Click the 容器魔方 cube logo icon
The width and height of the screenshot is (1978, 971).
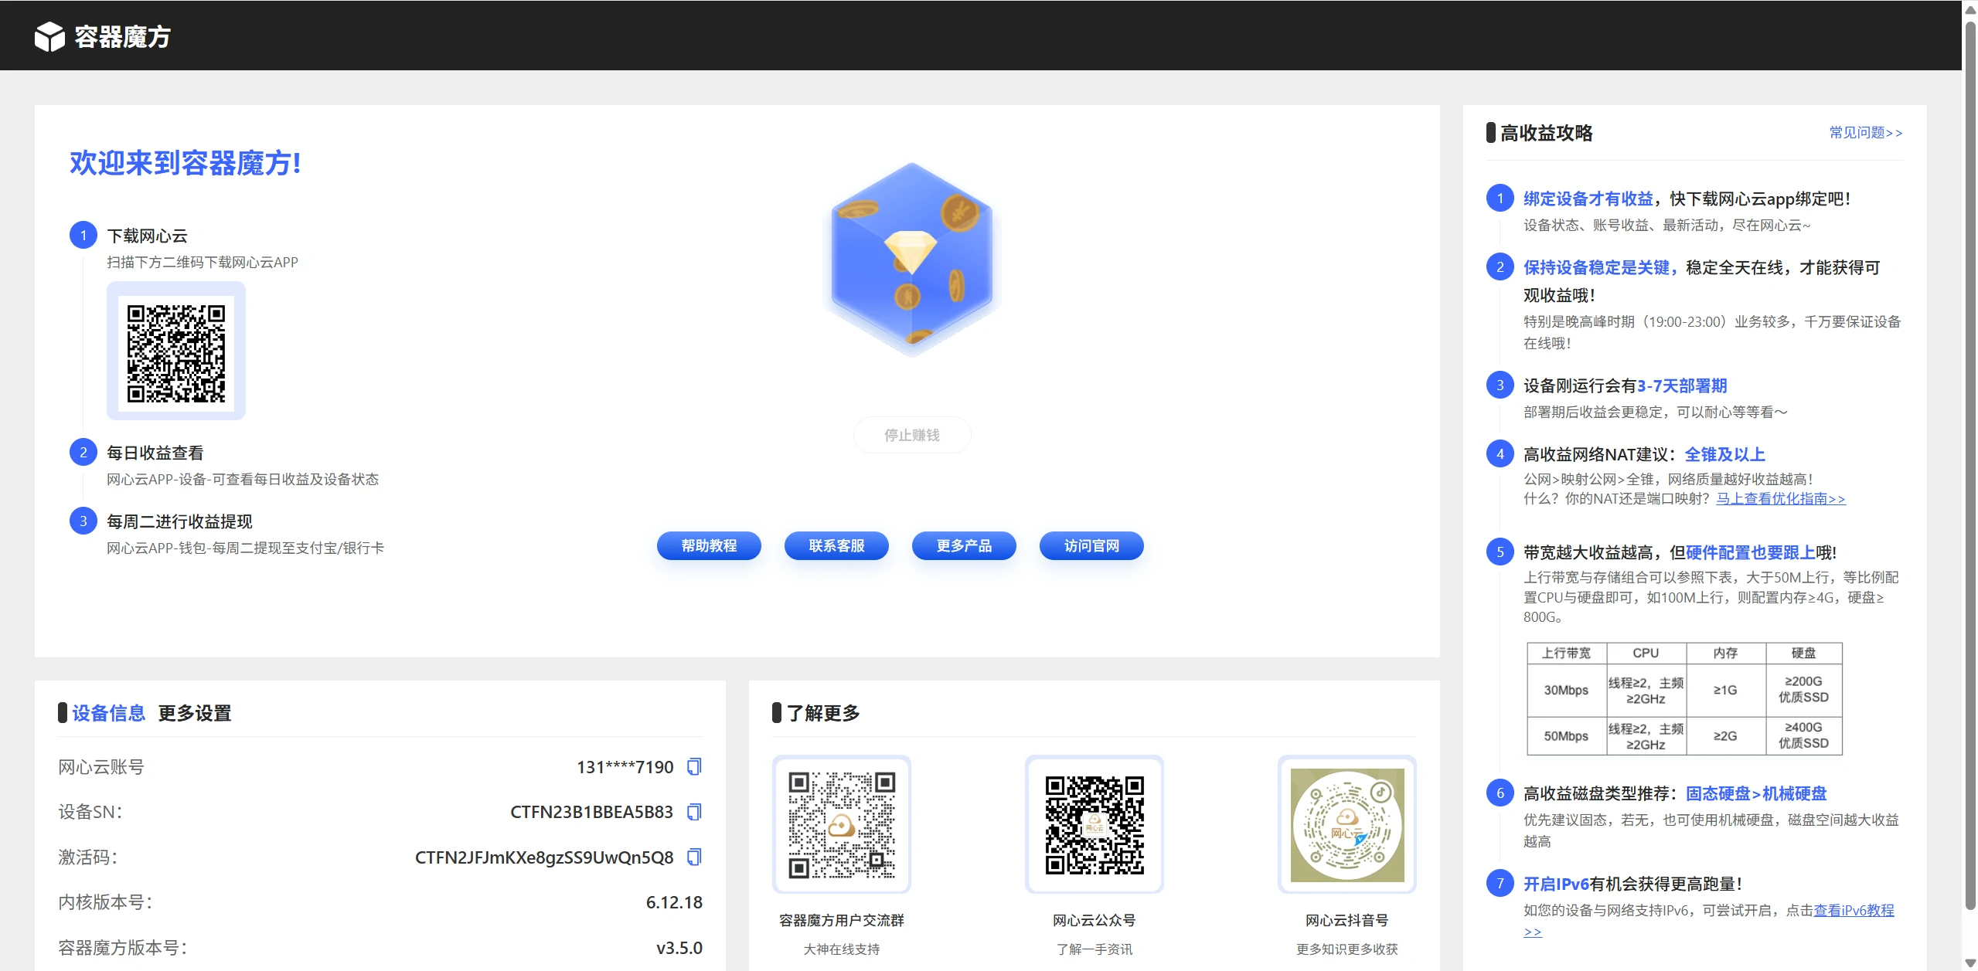[x=49, y=36]
